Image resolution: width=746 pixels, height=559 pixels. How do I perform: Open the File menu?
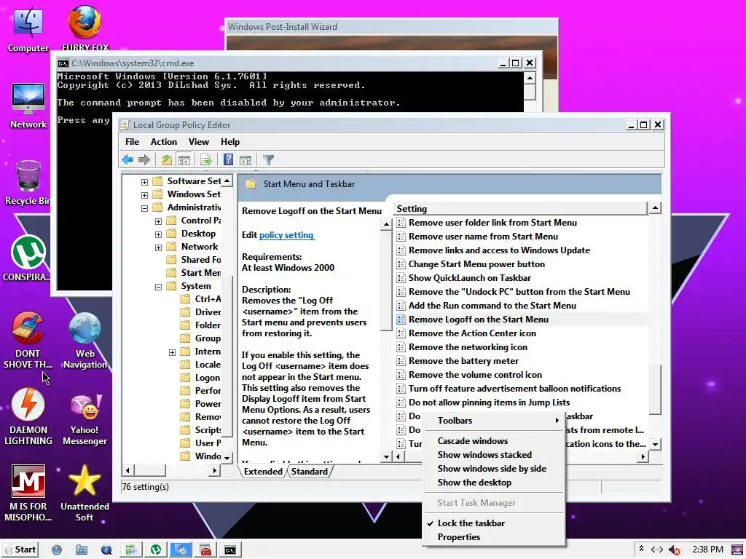pyautogui.click(x=132, y=142)
